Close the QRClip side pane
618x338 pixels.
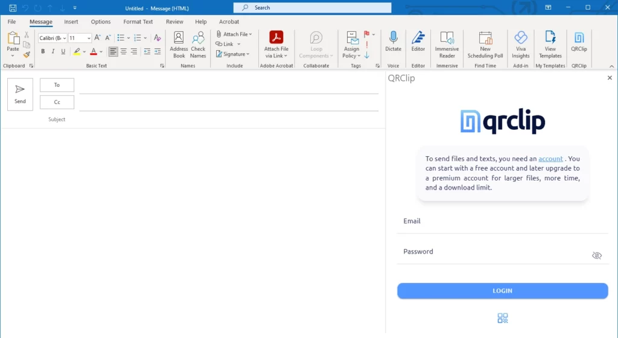(x=610, y=78)
